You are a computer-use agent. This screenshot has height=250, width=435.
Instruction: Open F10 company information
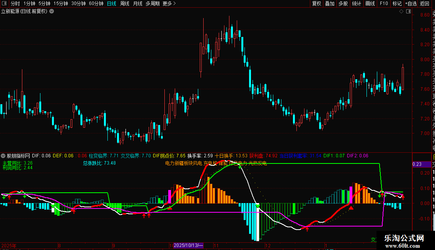pos(384,3)
